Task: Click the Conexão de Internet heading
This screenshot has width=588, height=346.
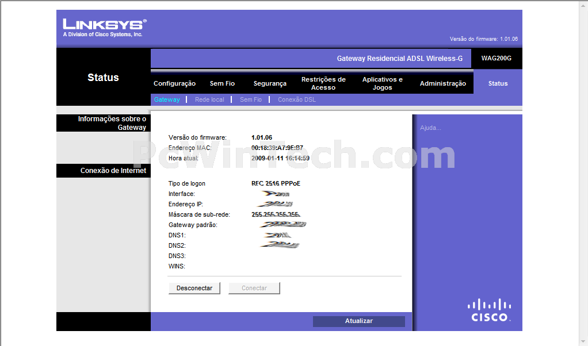Action: point(113,171)
